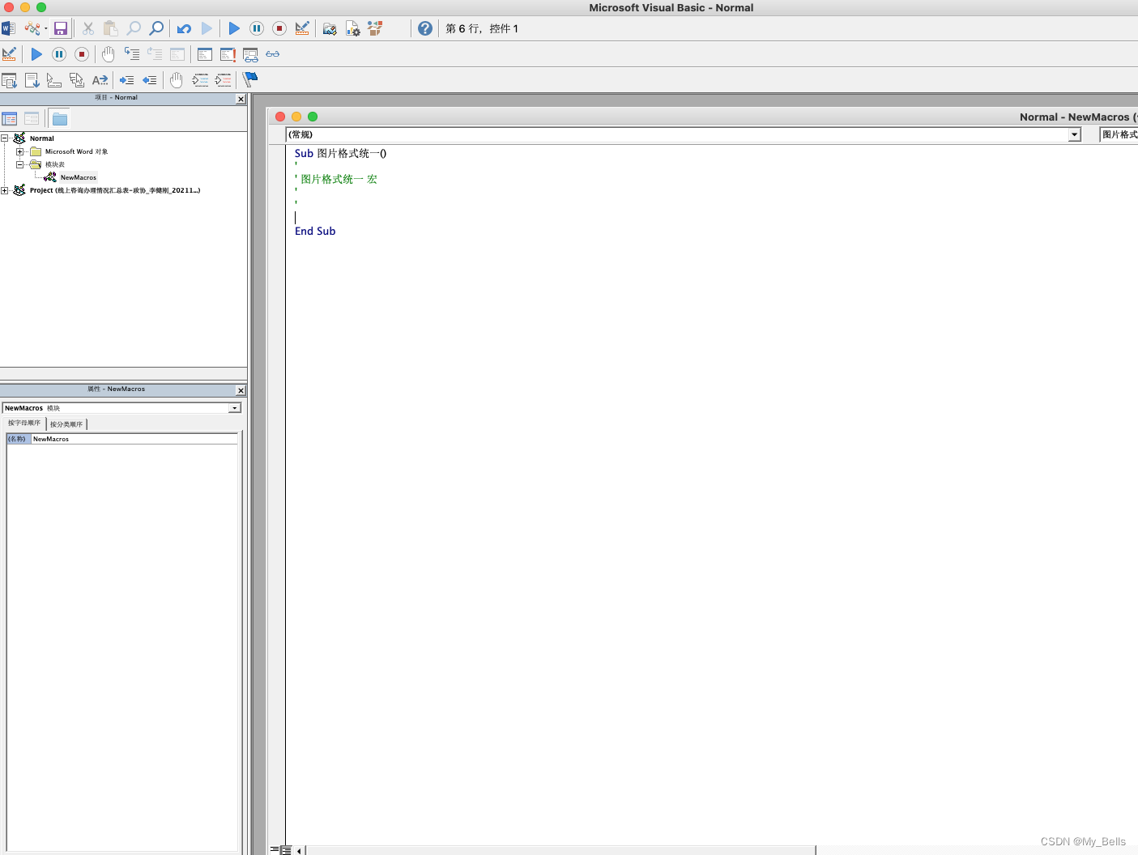Collapse the 模块表 folder
This screenshot has width=1138, height=855.
pos(19,164)
